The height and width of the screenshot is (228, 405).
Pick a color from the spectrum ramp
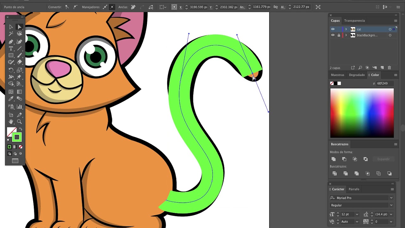point(362,113)
